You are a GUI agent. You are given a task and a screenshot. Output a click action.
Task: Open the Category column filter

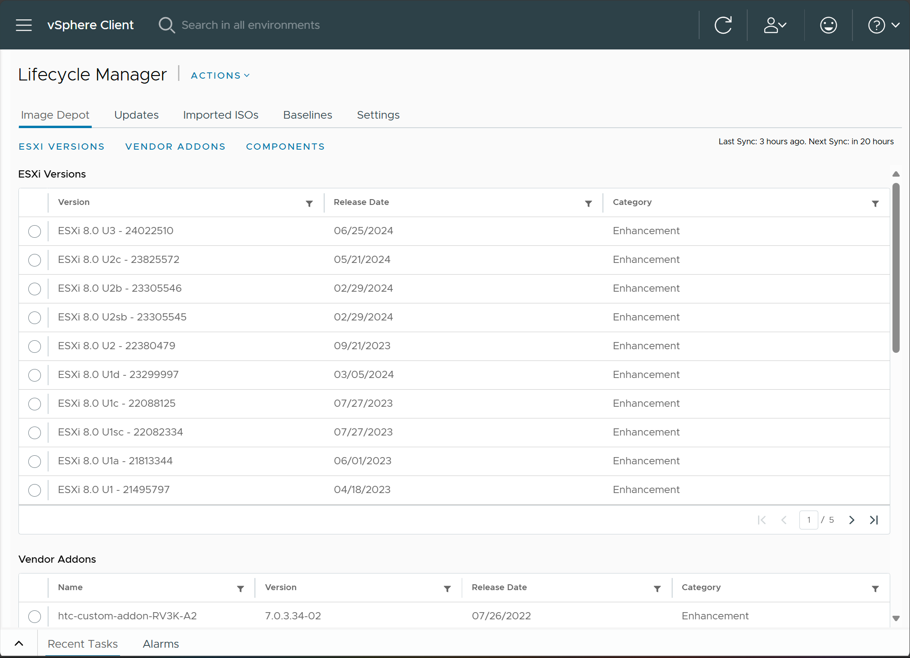(875, 204)
